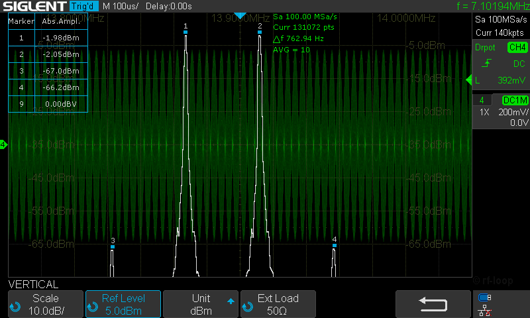Click marker 4 on the spectrum trace
Screen dimensions: 530x318
(335, 245)
